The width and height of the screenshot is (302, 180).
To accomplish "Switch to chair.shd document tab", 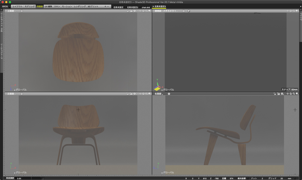I will [x=146, y=7].
